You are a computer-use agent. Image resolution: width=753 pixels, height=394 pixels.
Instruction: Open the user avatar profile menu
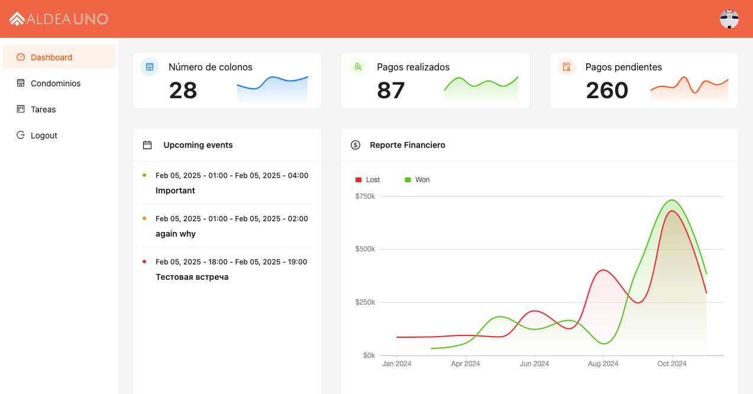(729, 19)
